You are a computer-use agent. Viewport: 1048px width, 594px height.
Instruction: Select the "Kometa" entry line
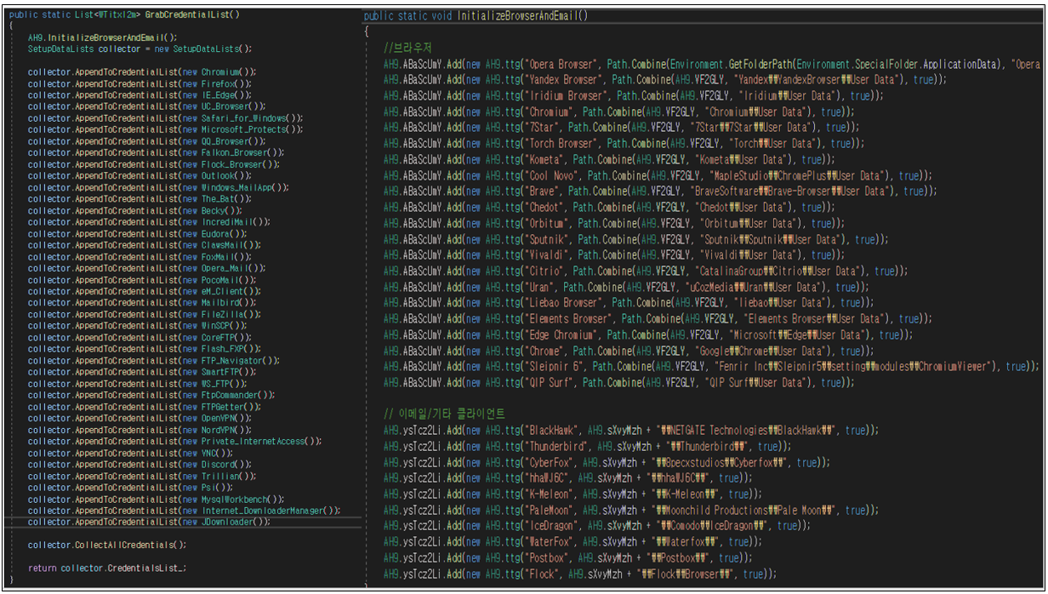(x=609, y=160)
